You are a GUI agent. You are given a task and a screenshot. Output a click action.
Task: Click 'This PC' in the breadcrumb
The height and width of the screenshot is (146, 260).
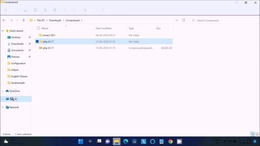click(41, 20)
